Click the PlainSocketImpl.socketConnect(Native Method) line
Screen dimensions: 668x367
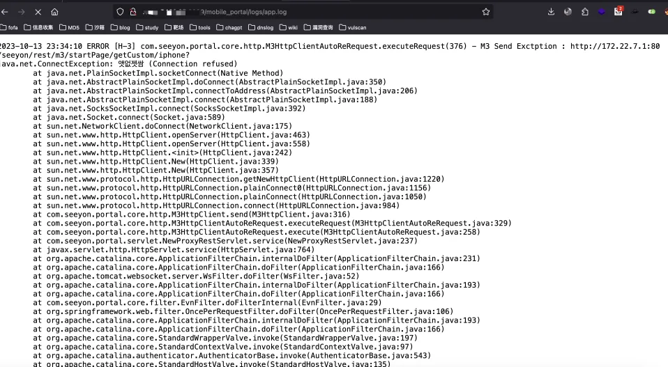(158, 73)
